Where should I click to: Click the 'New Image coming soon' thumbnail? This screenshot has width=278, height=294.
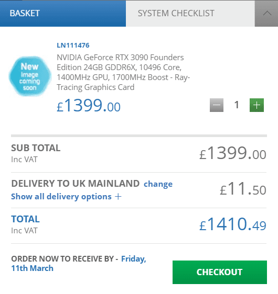point(30,76)
